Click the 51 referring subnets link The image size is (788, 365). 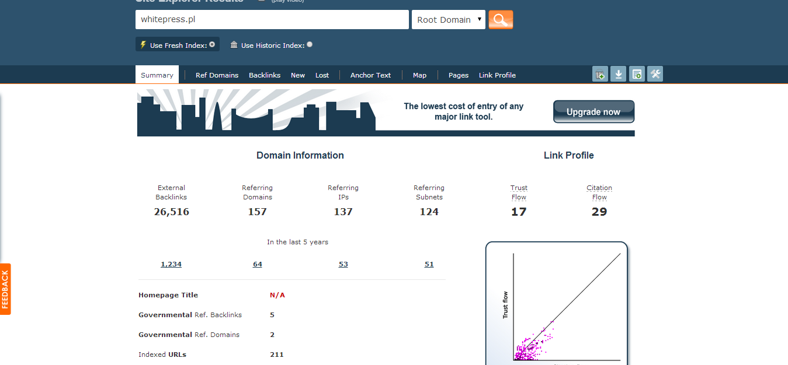point(429,264)
